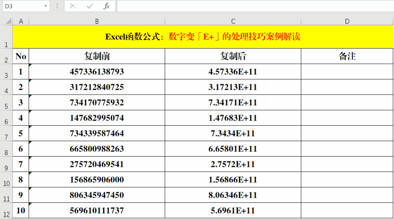The image size is (394, 219).
Task: Select column B header
Action: pyautogui.click(x=97, y=21)
